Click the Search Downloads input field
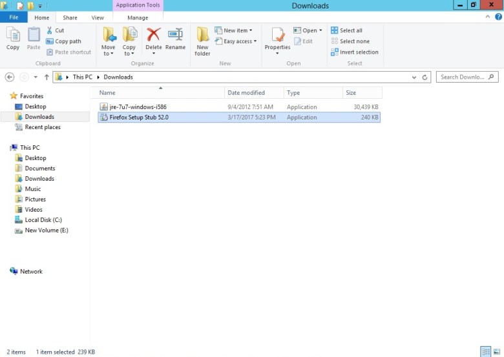This screenshot has width=504, height=357. tap(461, 77)
